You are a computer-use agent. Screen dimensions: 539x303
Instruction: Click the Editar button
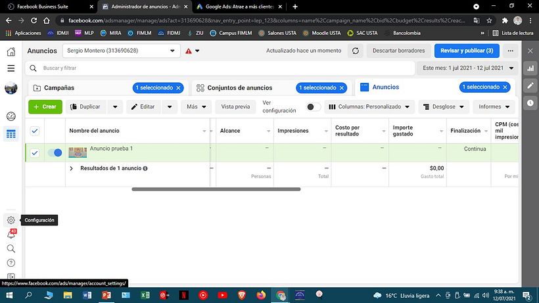(144, 107)
